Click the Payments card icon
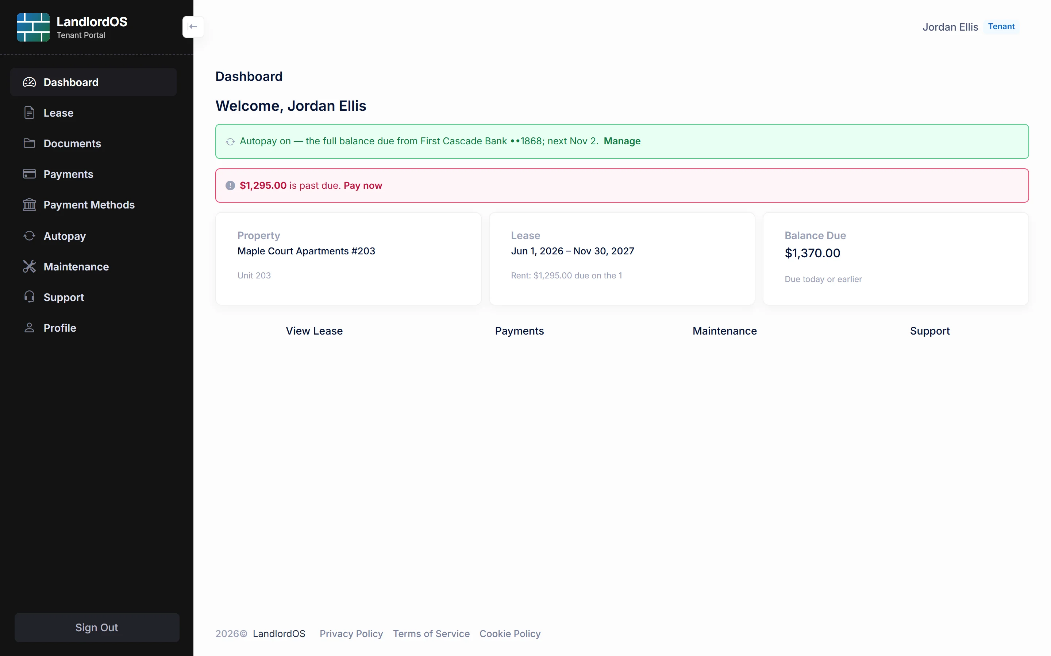 [x=29, y=174]
